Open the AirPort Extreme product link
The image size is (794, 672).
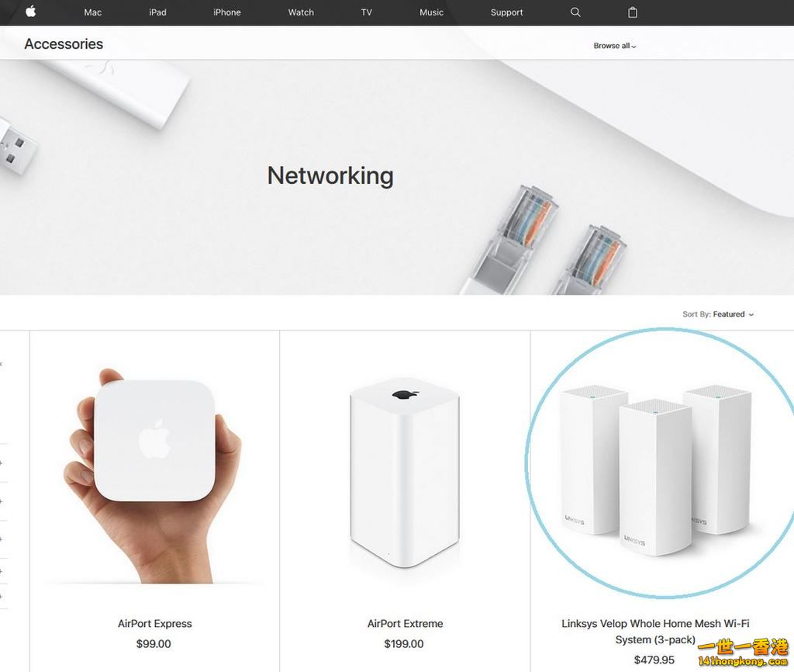click(x=405, y=624)
